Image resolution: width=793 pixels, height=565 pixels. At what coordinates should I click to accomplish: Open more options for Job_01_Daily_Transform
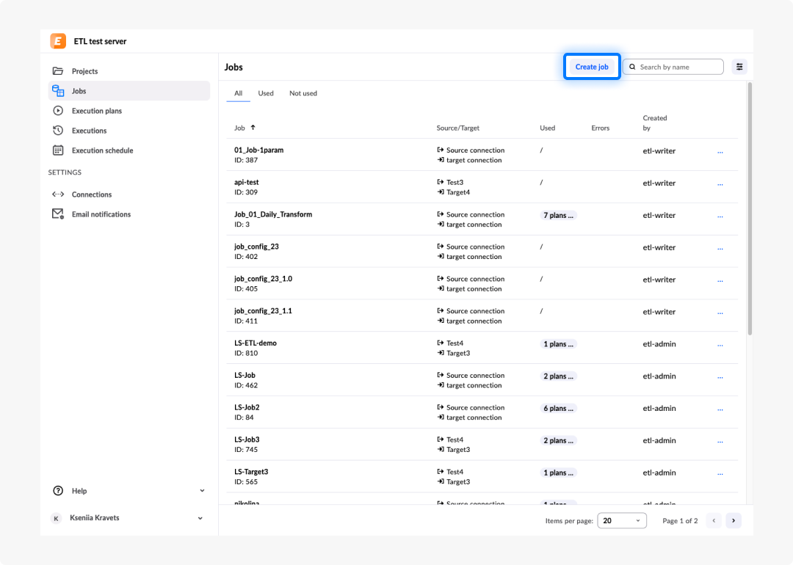(x=720, y=216)
